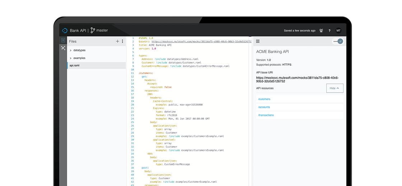The height and width of the screenshot is (186, 402).
Task: Open the master branch icon
Action: tap(93, 30)
